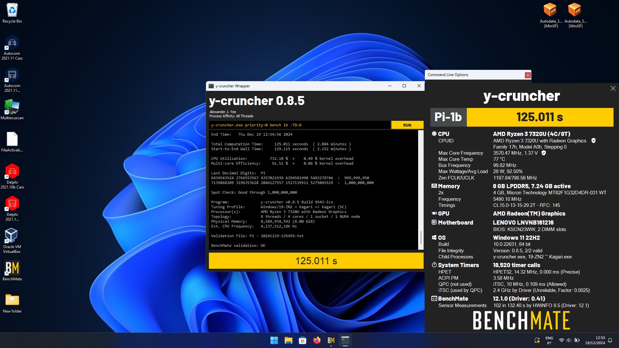This screenshot has height=348, width=619.
Task: Open the Delphi 2021.10b Cars shortcut
Action: tap(12, 176)
